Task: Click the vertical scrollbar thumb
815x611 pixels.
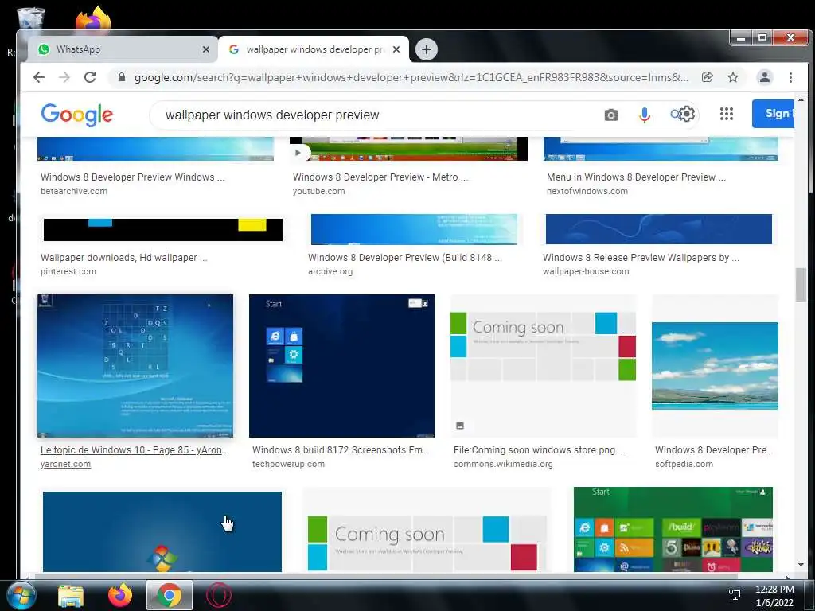Action: coord(801,284)
